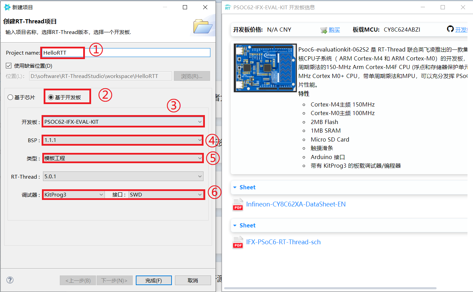Viewport: 473px width, 292px height.
Task: Click the 上一步(B) back button
Action: pos(78,280)
